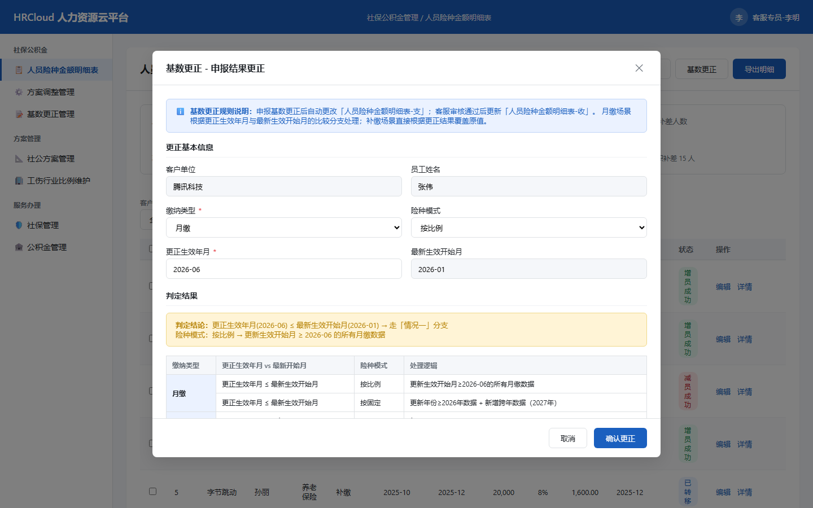Click the 员工姓名 field containing 张伟

tap(529, 187)
